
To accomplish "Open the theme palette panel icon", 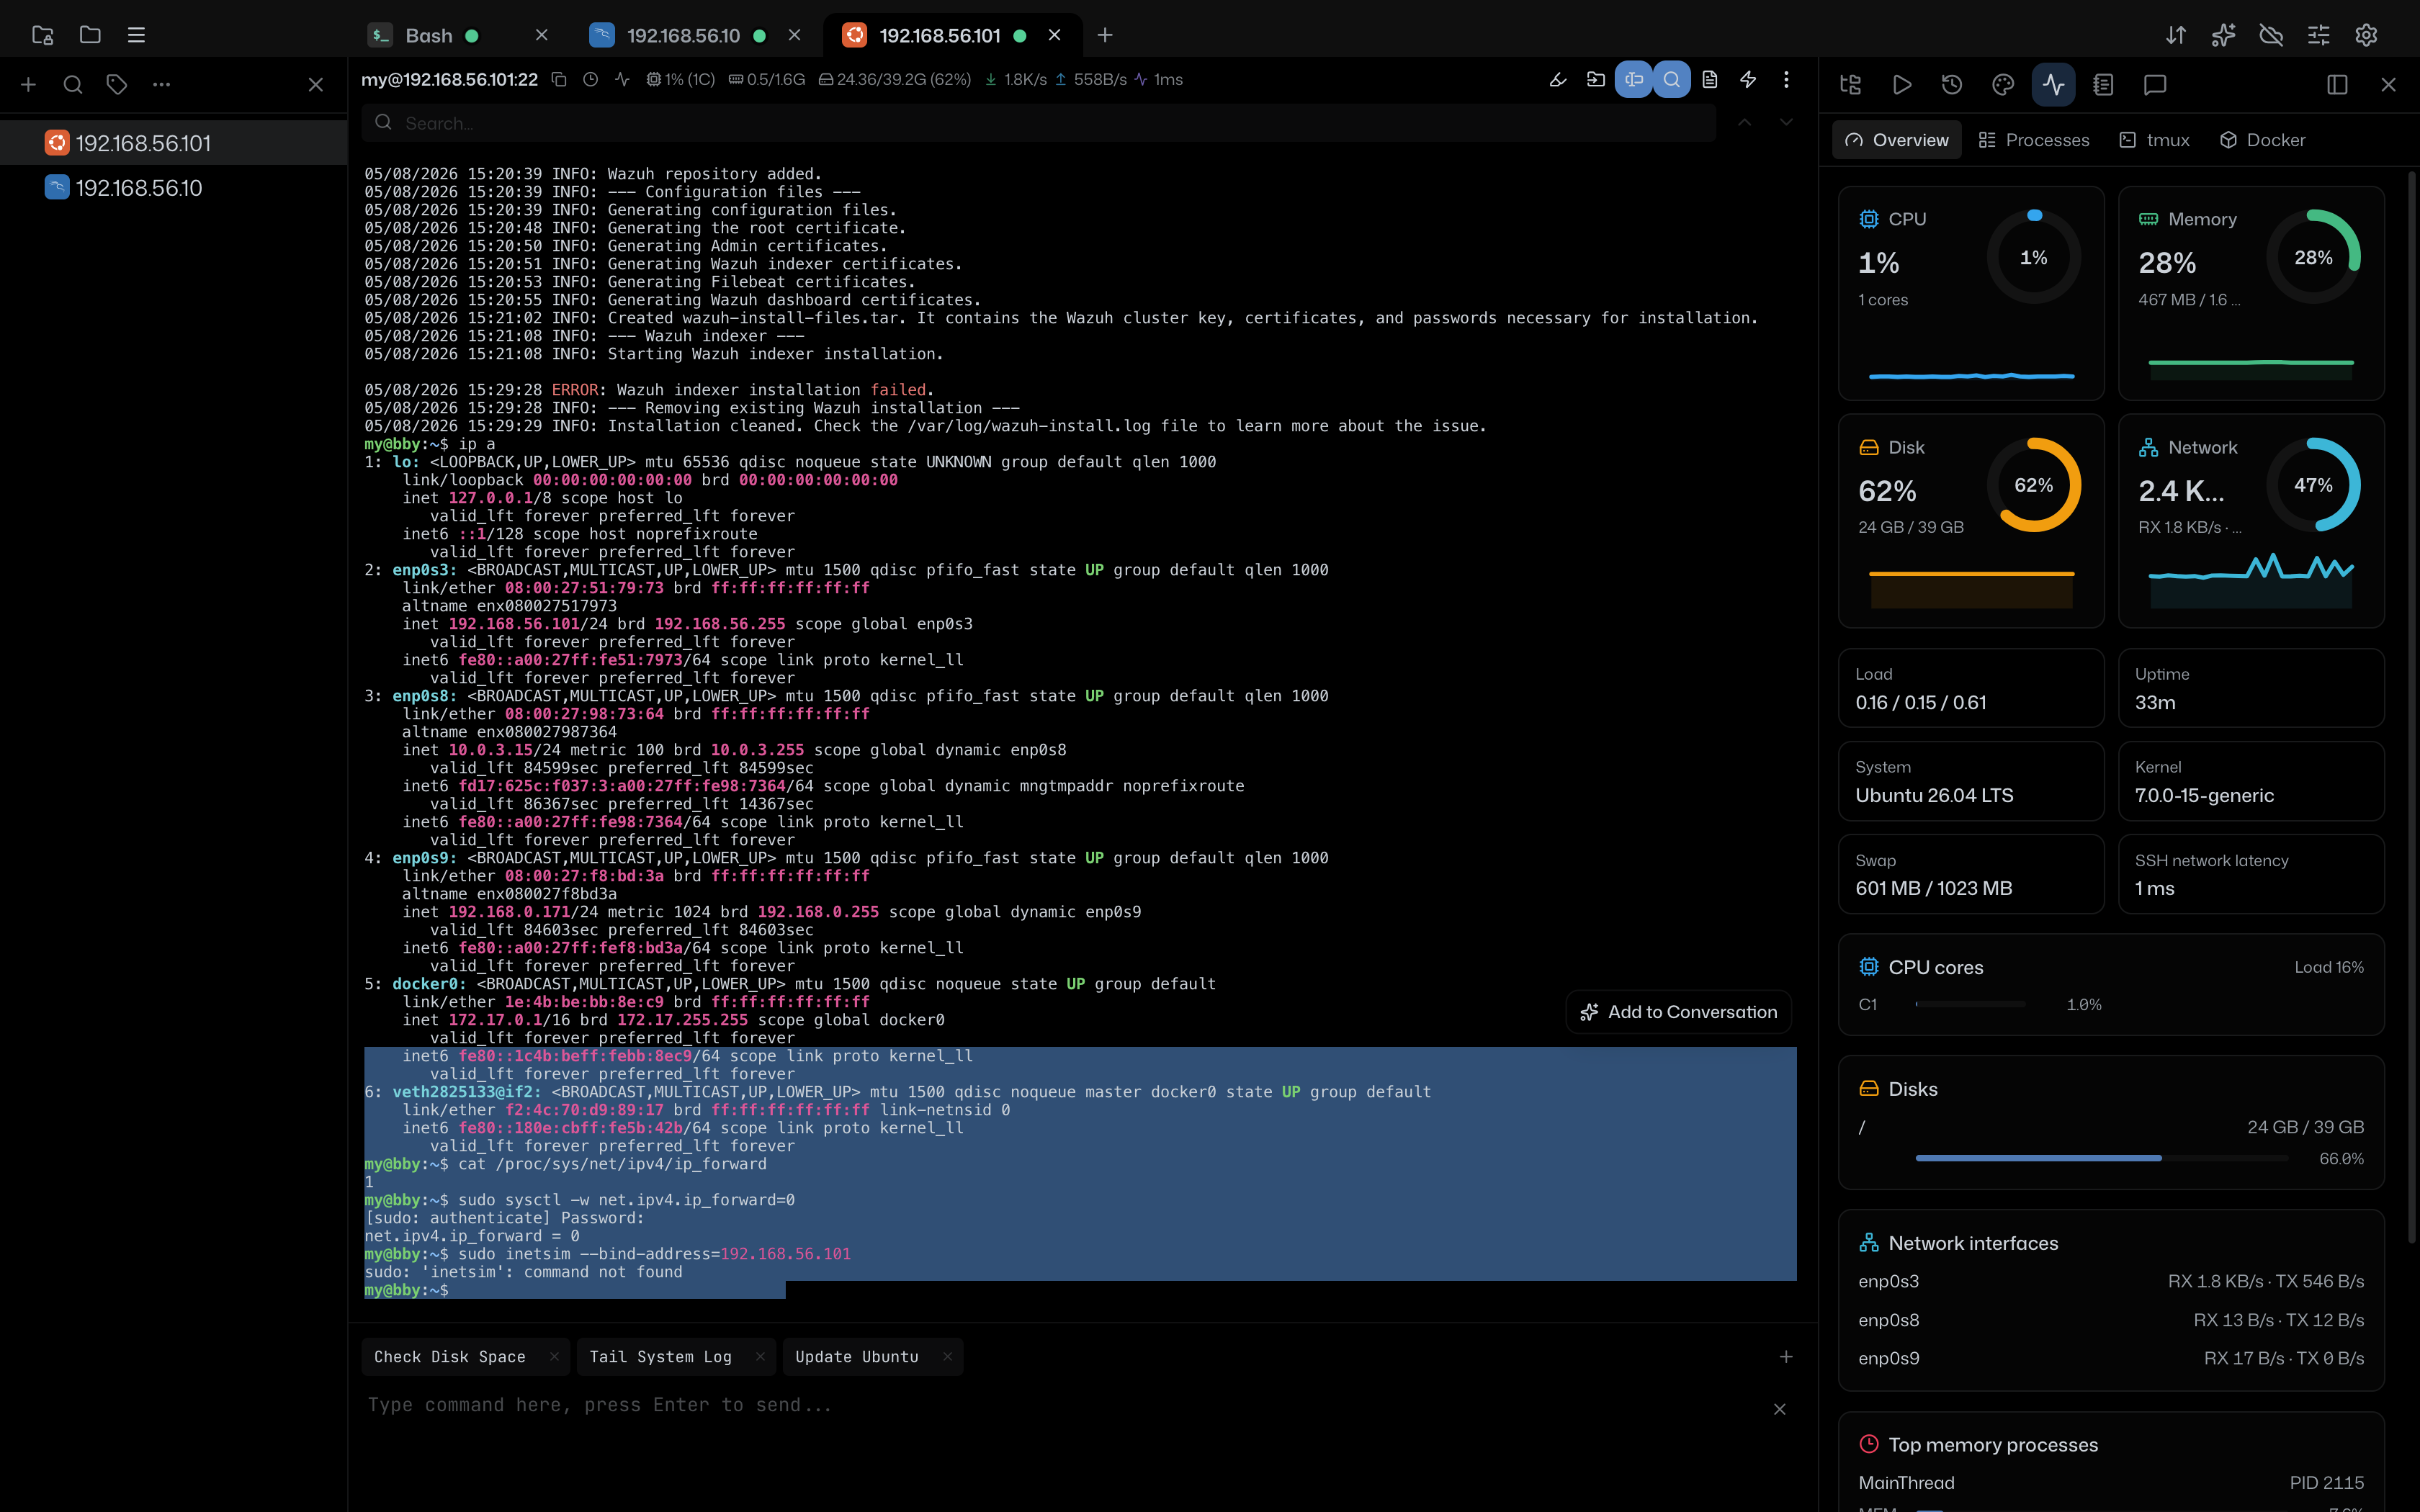I will pos(2003,85).
